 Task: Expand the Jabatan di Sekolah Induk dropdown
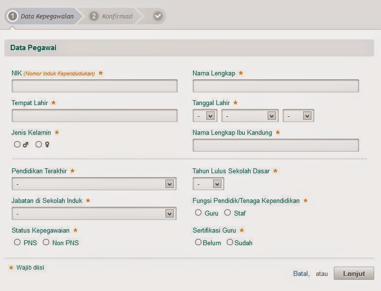pos(94,214)
